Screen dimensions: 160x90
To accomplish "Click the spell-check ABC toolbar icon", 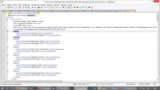I will pyautogui.click(x=89, y=7).
